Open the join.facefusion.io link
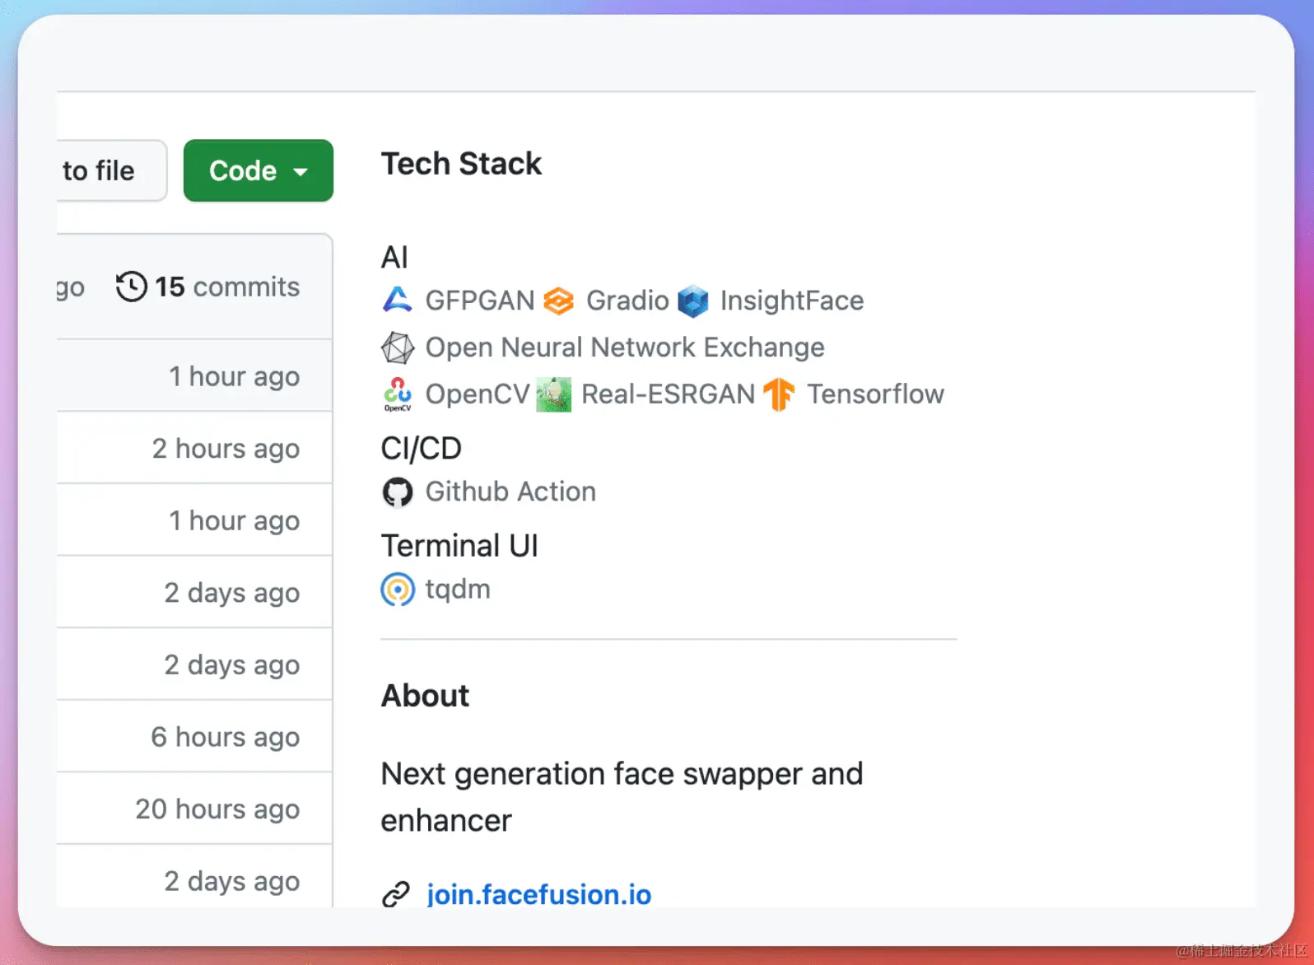This screenshot has width=1314, height=965. tap(538, 894)
